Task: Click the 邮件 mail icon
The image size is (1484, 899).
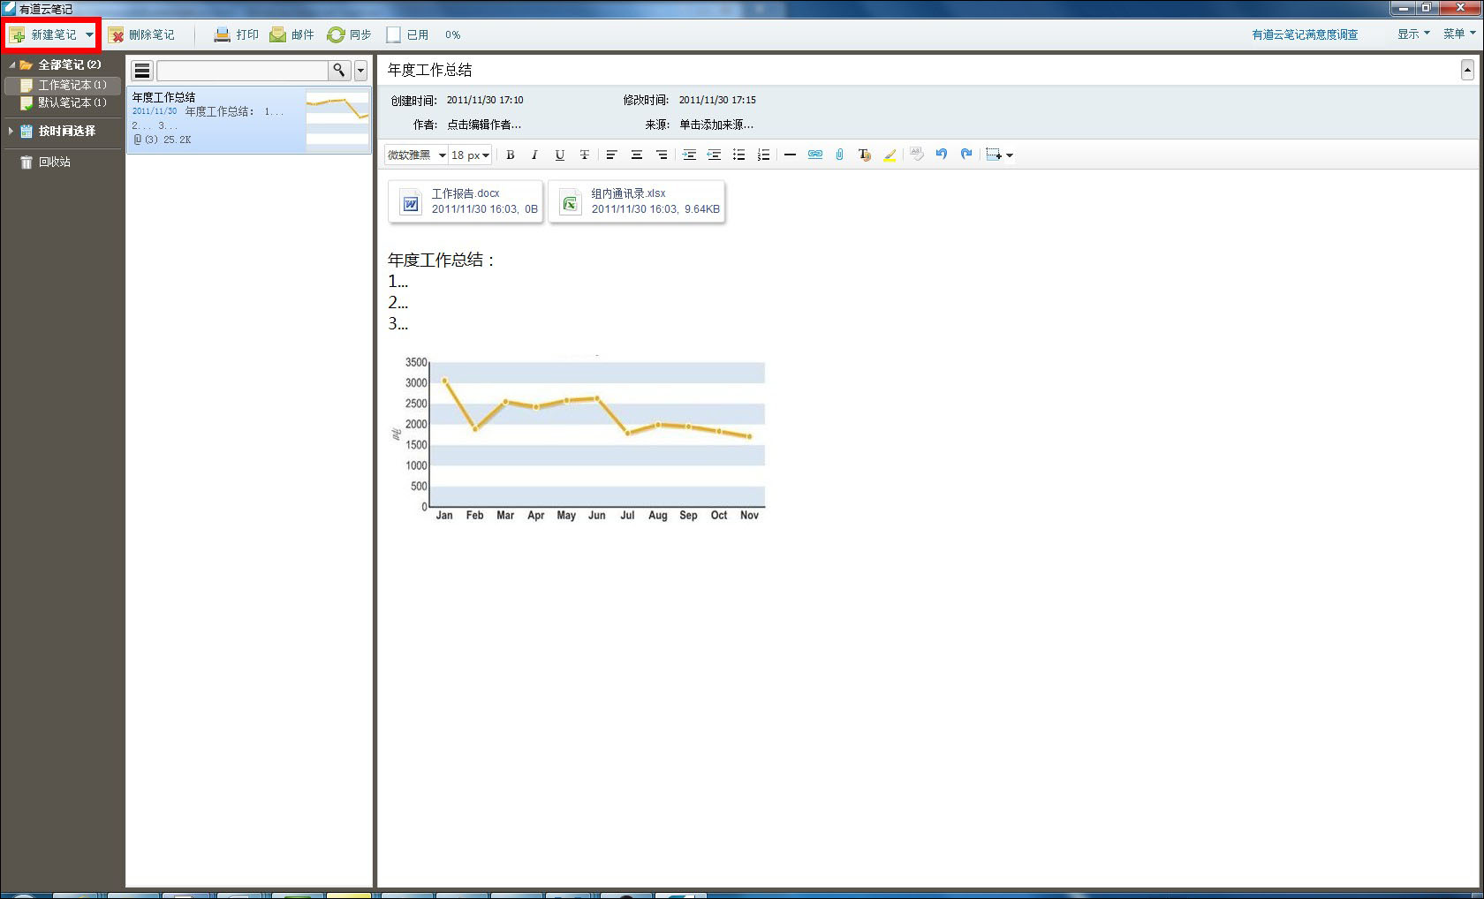Action: [277, 35]
